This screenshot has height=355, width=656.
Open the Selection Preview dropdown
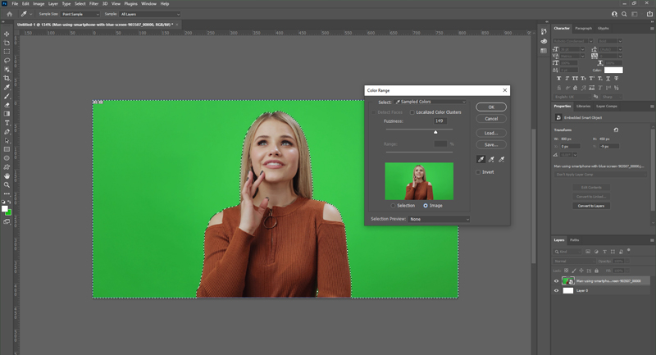click(440, 219)
